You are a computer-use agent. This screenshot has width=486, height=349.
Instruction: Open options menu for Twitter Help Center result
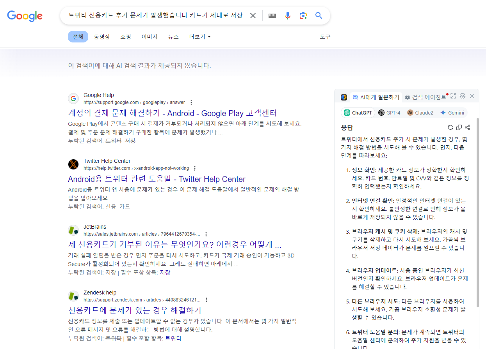tap(195, 168)
